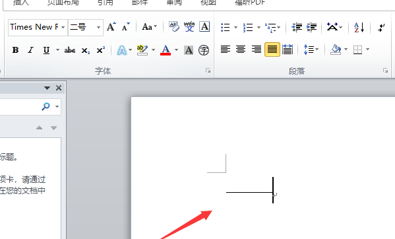Image resolution: width=395 pixels, height=239 pixels.
Task: Toggle Character Shading
Action: click(189, 50)
